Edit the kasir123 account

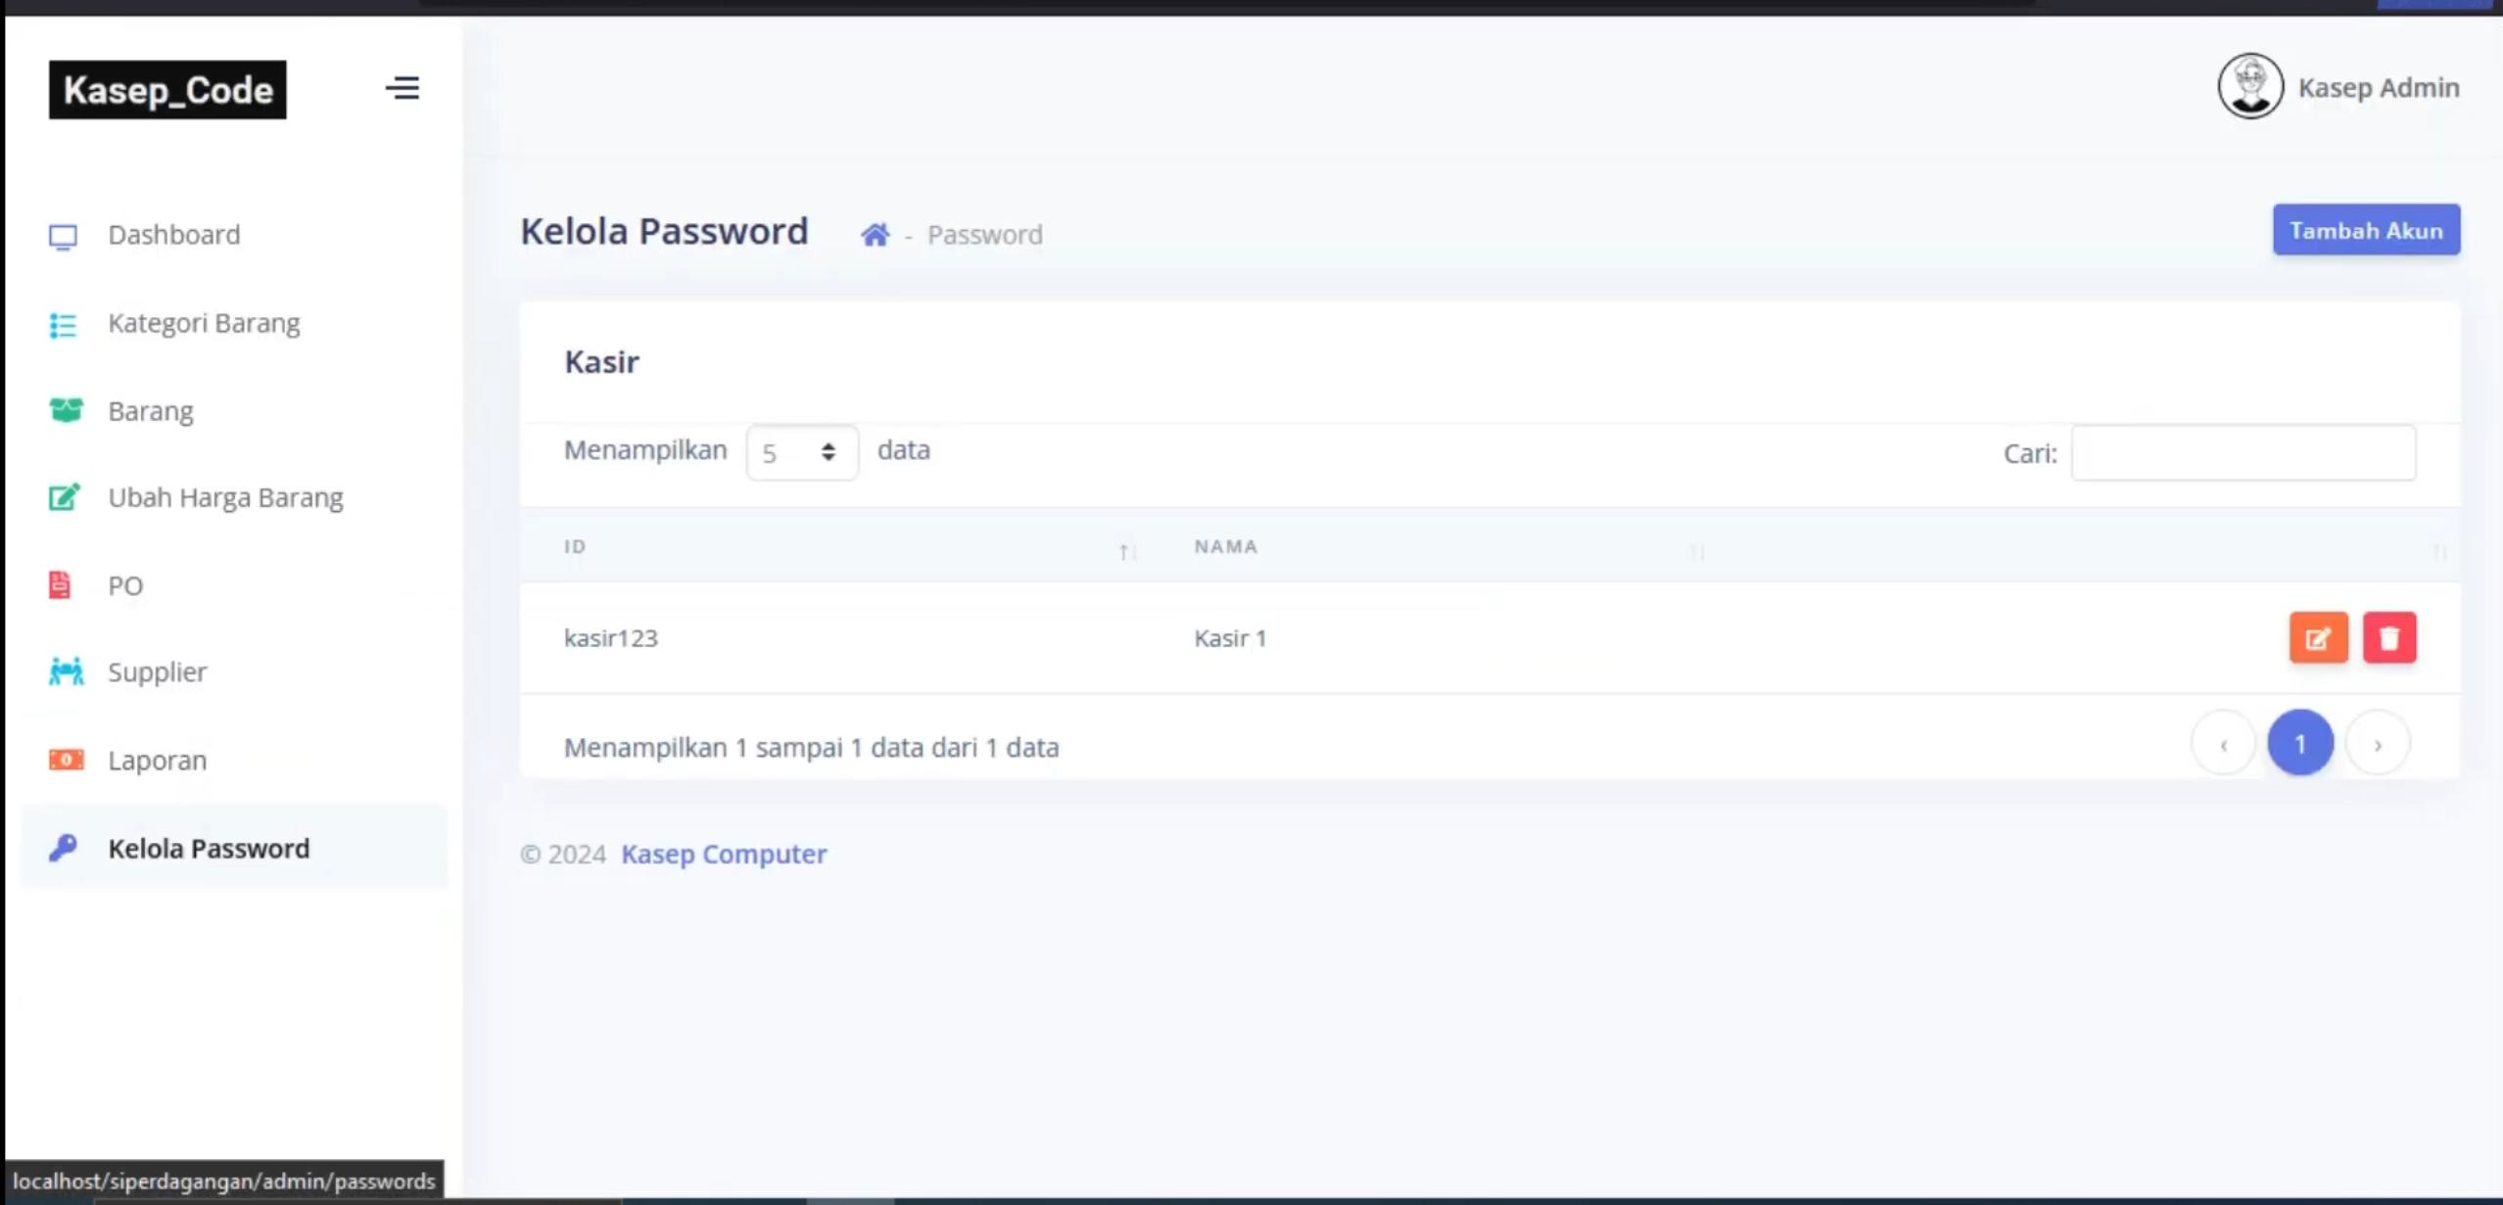click(2318, 638)
